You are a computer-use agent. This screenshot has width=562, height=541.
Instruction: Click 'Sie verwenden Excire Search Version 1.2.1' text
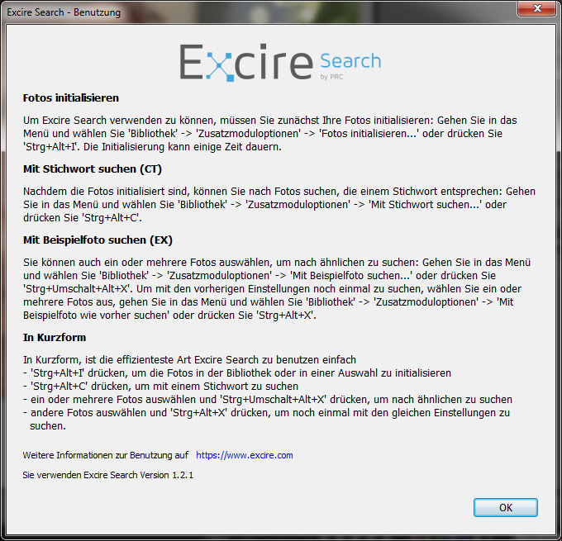pos(108,475)
